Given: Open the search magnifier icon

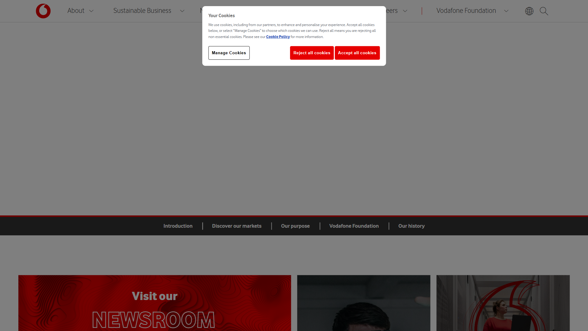Looking at the screenshot, I should pyautogui.click(x=544, y=11).
